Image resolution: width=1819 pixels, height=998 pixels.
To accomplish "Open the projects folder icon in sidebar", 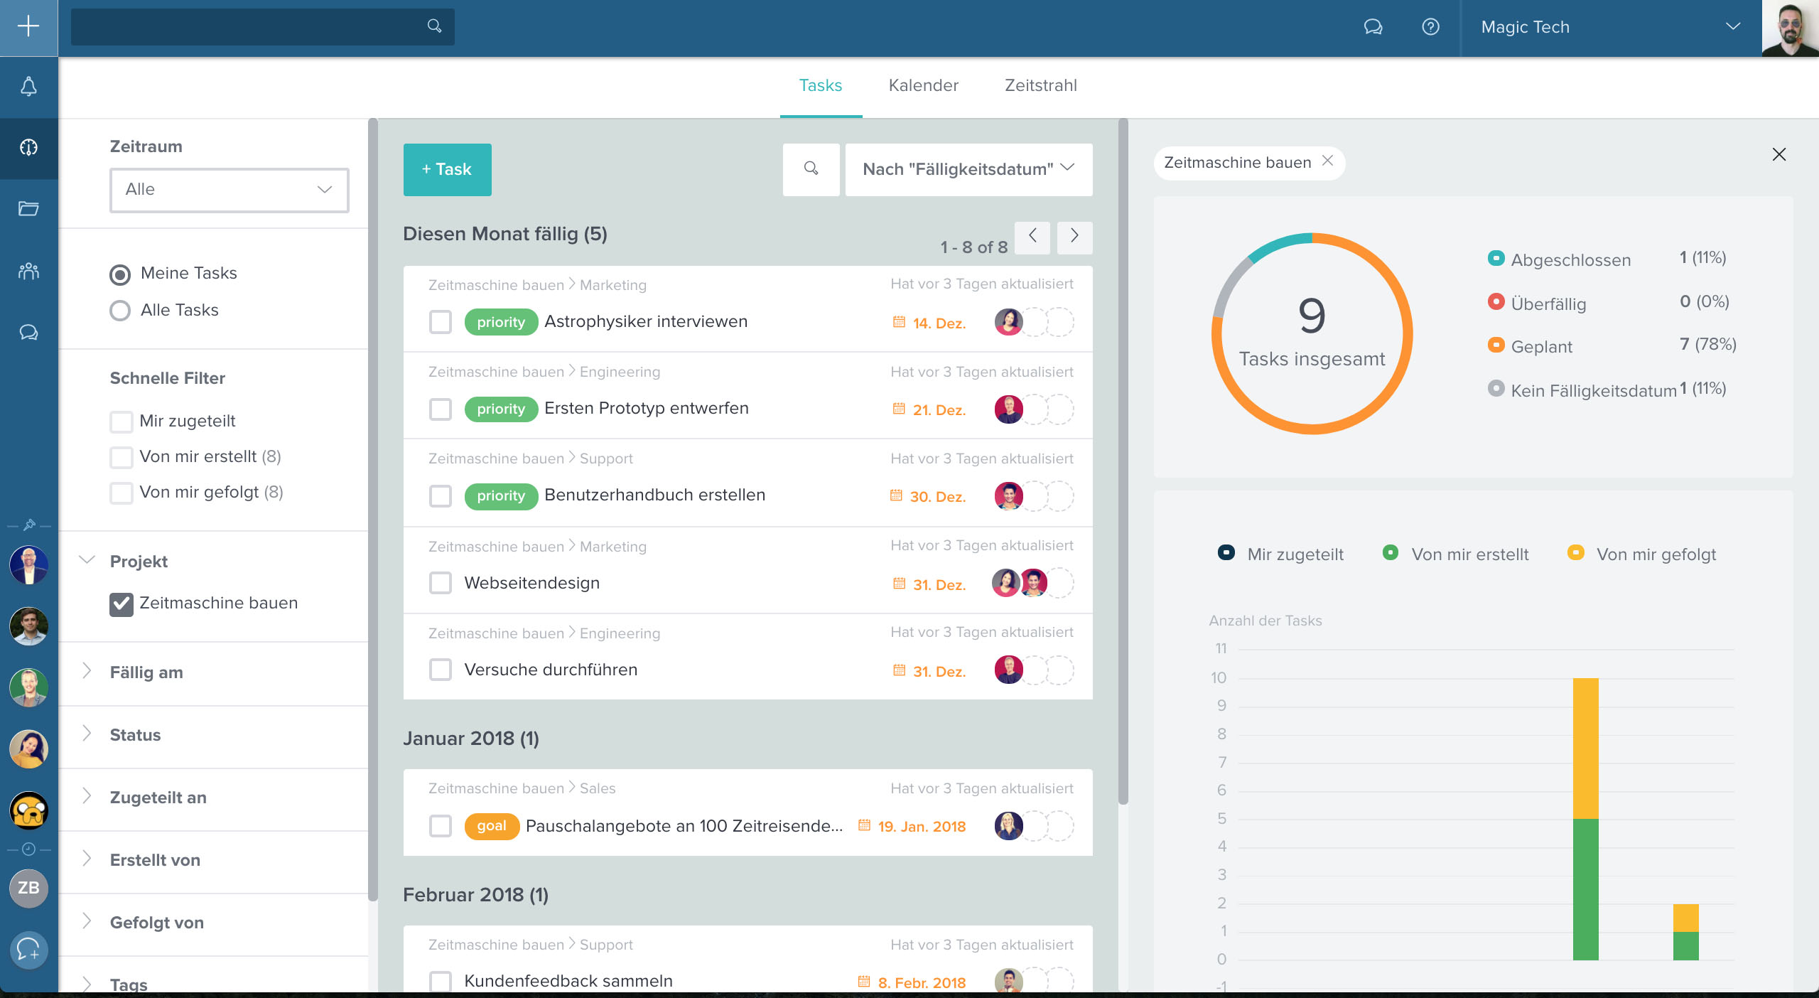I will [x=28, y=208].
